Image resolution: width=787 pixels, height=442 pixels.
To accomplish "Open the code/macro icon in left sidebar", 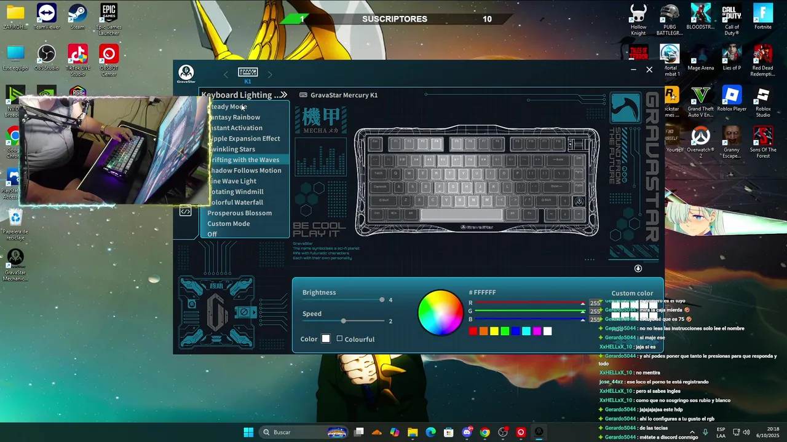I will coord(185,211).
